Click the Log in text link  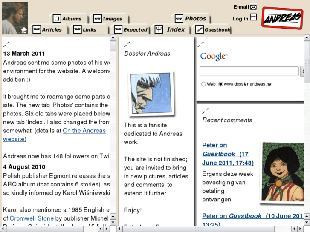240,19
